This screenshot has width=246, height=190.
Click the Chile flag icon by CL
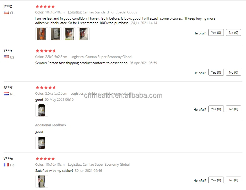point(6,13)
